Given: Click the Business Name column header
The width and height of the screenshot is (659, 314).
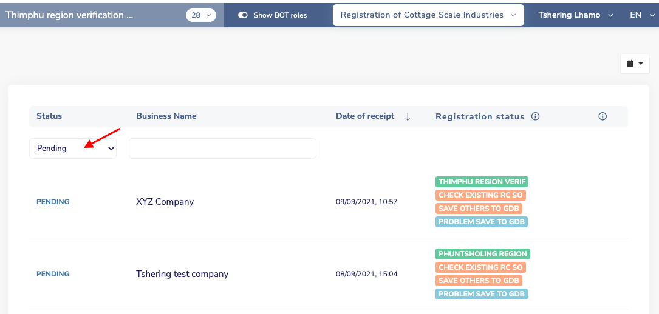Looking at the screenshot, I should [x=166, y=116].
